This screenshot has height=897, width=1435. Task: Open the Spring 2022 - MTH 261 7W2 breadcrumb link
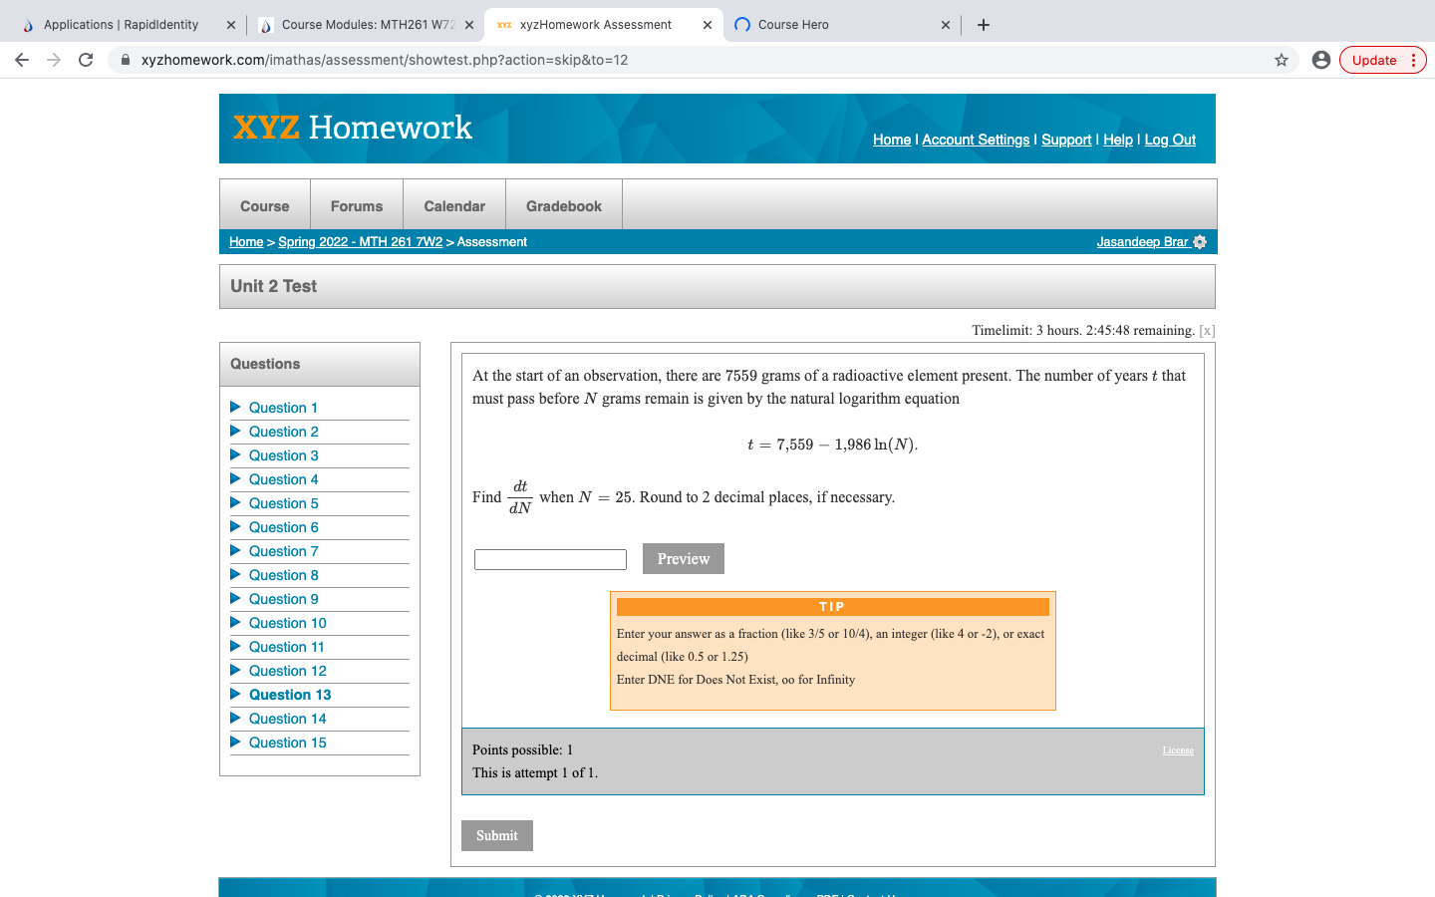coord(360,241)
